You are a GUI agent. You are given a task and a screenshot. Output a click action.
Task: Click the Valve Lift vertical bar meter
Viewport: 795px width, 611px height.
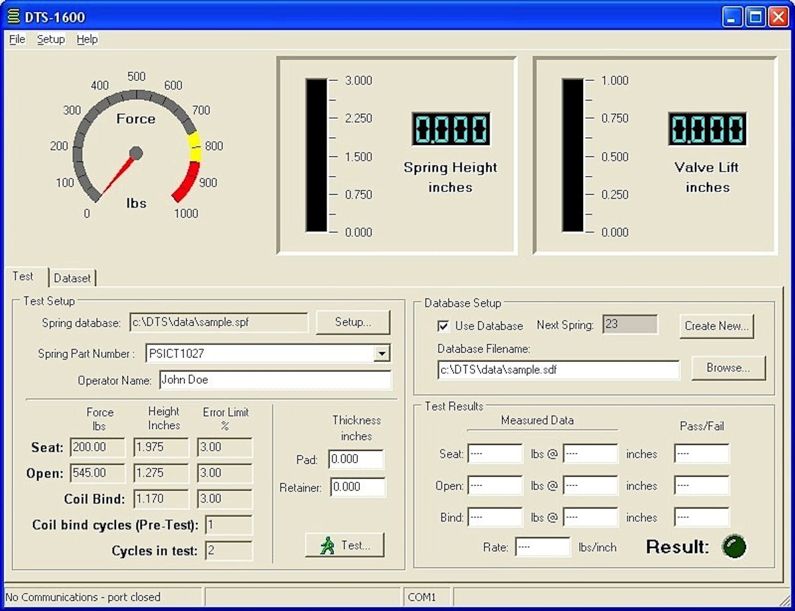click(x=572, y=156)
